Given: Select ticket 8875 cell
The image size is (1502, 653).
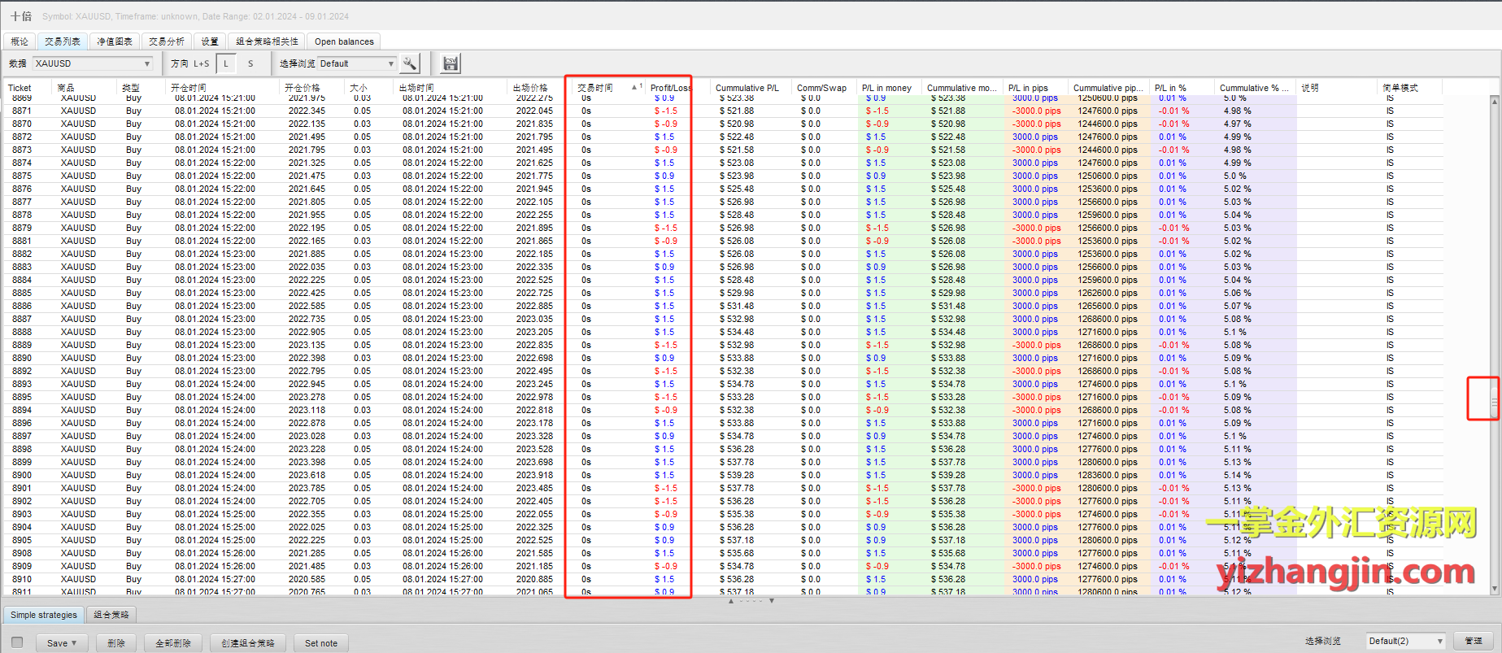Looking at the screenshot, I should point(22,176).
